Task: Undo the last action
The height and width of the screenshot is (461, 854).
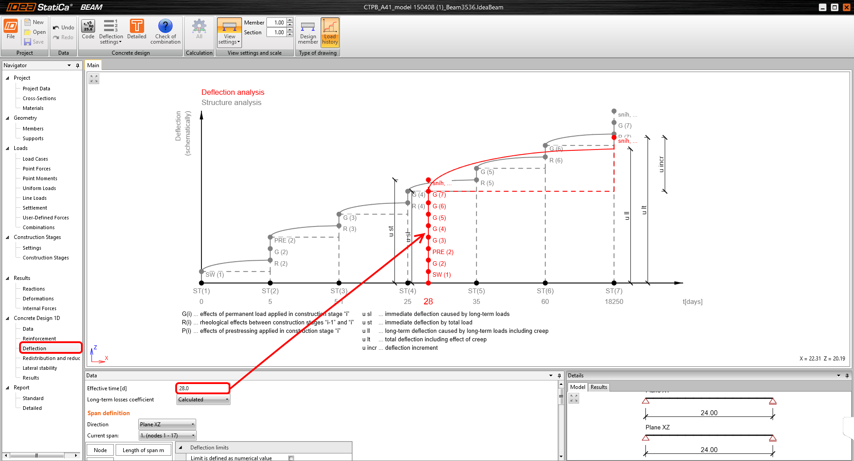Action: [63, 27]
